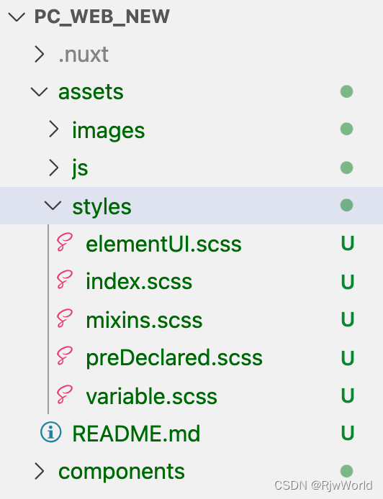
Task: Expand the js folder chevron
Action: click(x=53, y=168)
